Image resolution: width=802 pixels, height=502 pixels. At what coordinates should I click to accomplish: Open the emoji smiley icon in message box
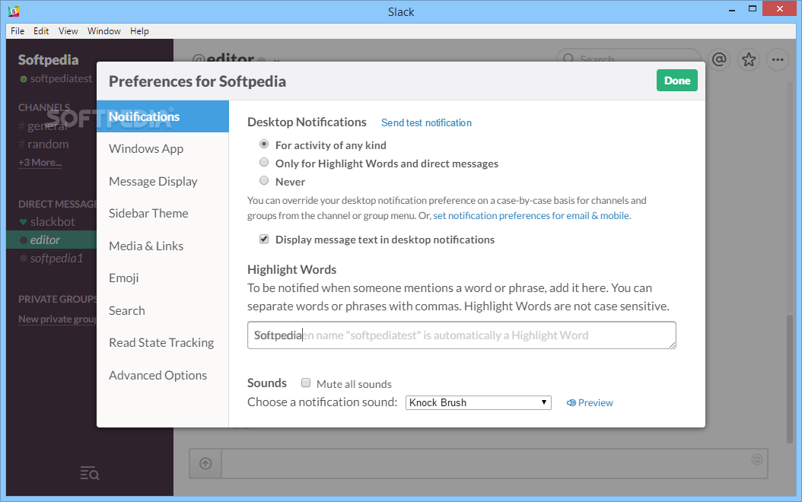pyautogui.click(x=757, y=459)
